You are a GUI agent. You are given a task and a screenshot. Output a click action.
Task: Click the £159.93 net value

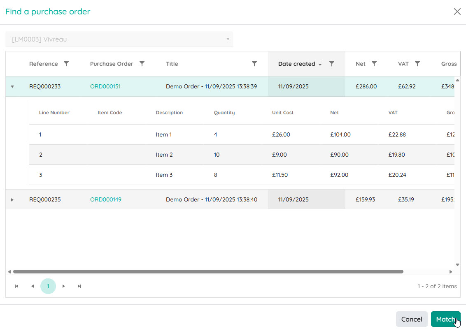pyautogui.click(x=365, y=199)
